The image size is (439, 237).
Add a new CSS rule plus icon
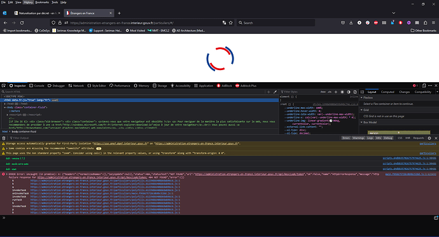336,92
